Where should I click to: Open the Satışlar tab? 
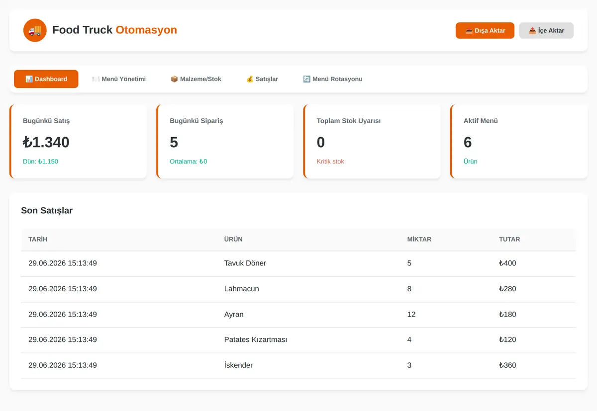(x=262, y=79)
